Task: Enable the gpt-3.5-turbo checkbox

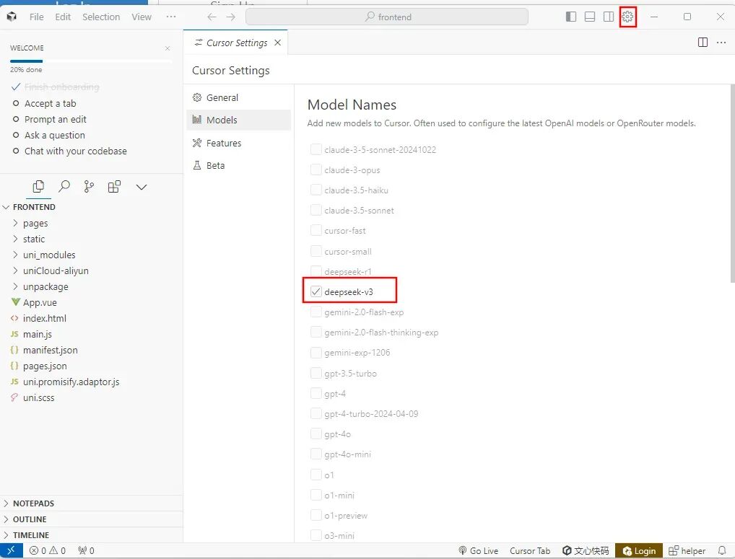Action: click(x=316, y=373)
